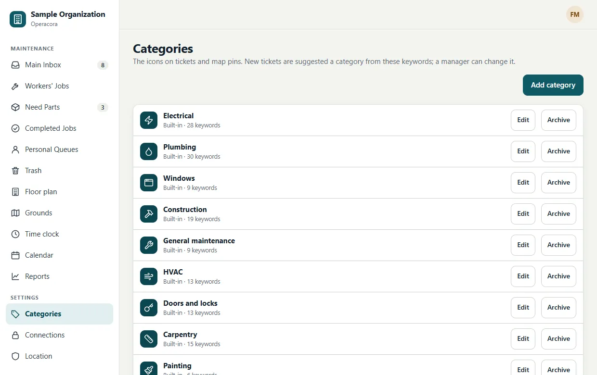Viewport: 597px width, 375px height.
Task: Navigate to Completed Jobs
Action: click(59, 128)
